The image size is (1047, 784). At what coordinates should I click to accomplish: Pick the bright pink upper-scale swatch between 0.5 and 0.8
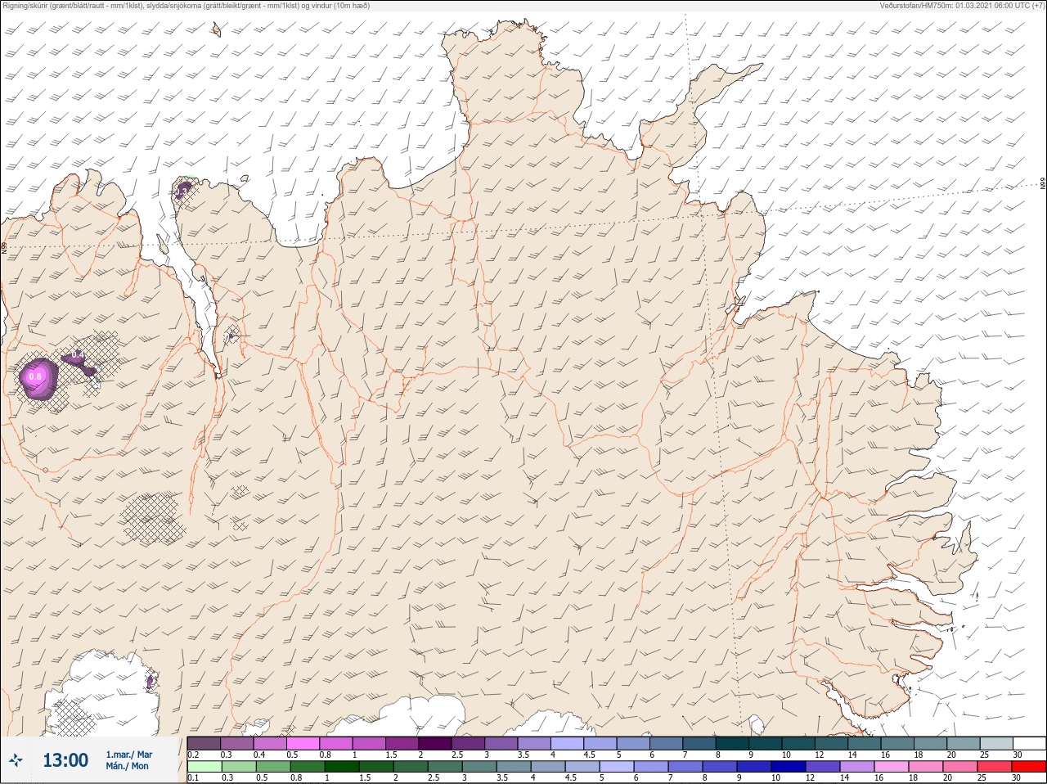pos(303,743)
